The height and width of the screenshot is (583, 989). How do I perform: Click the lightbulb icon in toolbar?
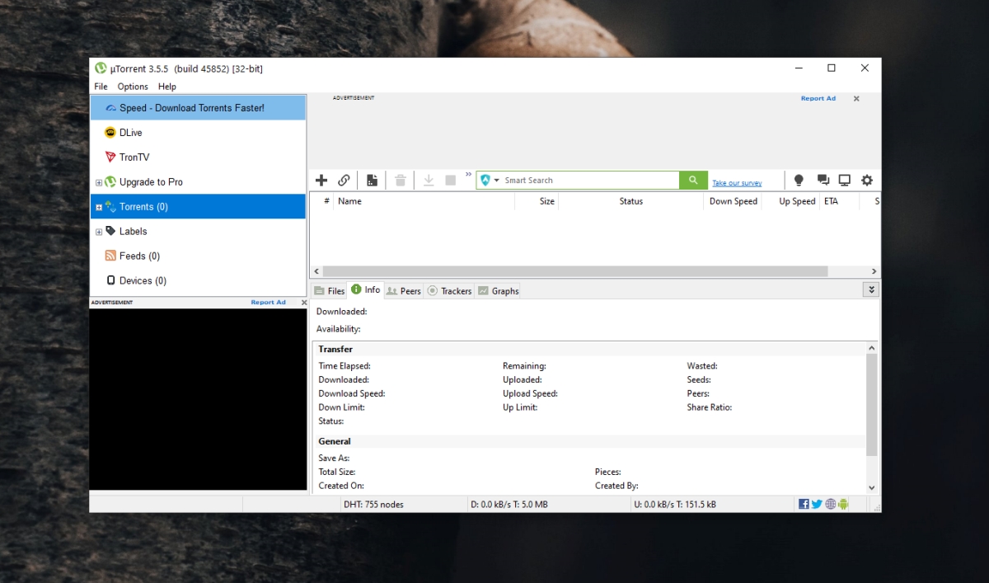coord(799,180)
